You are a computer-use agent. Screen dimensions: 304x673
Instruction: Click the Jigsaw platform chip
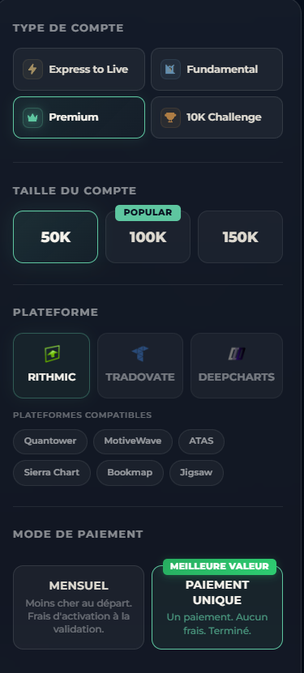[196, 473]
